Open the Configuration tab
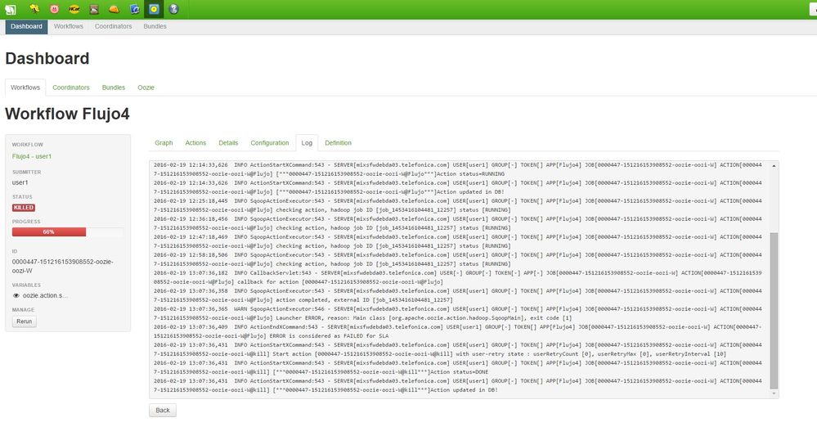817x422 pixels. click(x=269, y=143)
